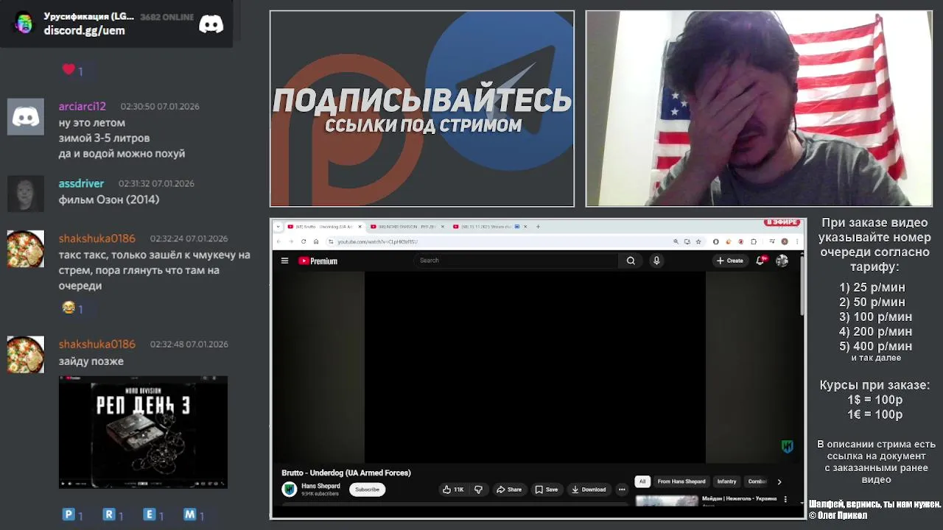
Task: Toggle the M letter reaction
Action: 193,515
